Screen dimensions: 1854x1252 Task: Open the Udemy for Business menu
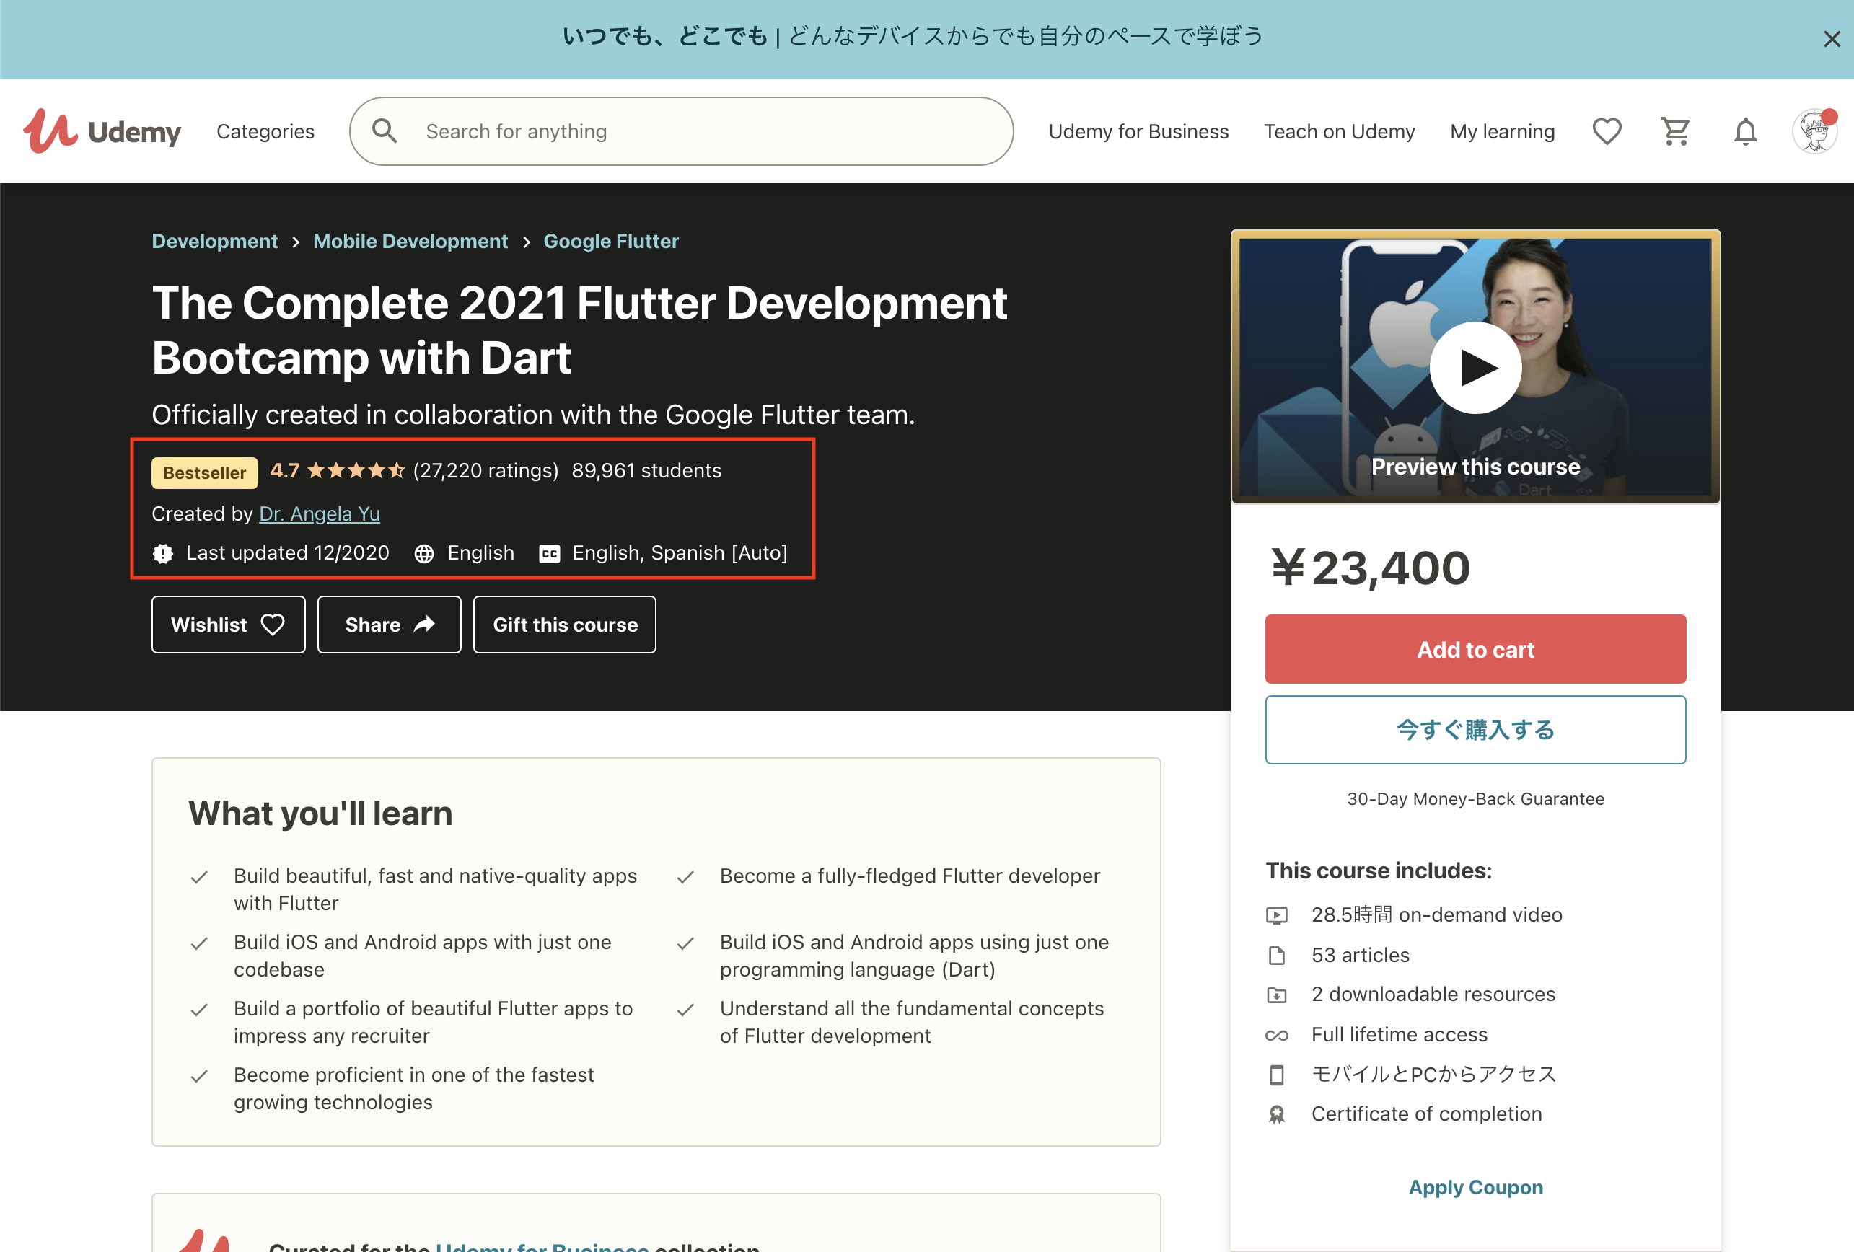tap(1138, 131)
